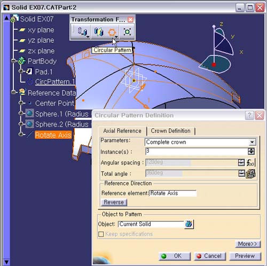Increase Instance(s) count with spinner
This screenshot has height=266, width=267.
(x=251, y=150)
